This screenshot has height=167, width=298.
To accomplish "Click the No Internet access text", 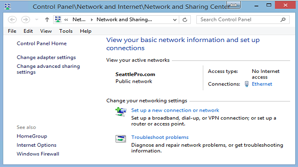I will 266,74.
